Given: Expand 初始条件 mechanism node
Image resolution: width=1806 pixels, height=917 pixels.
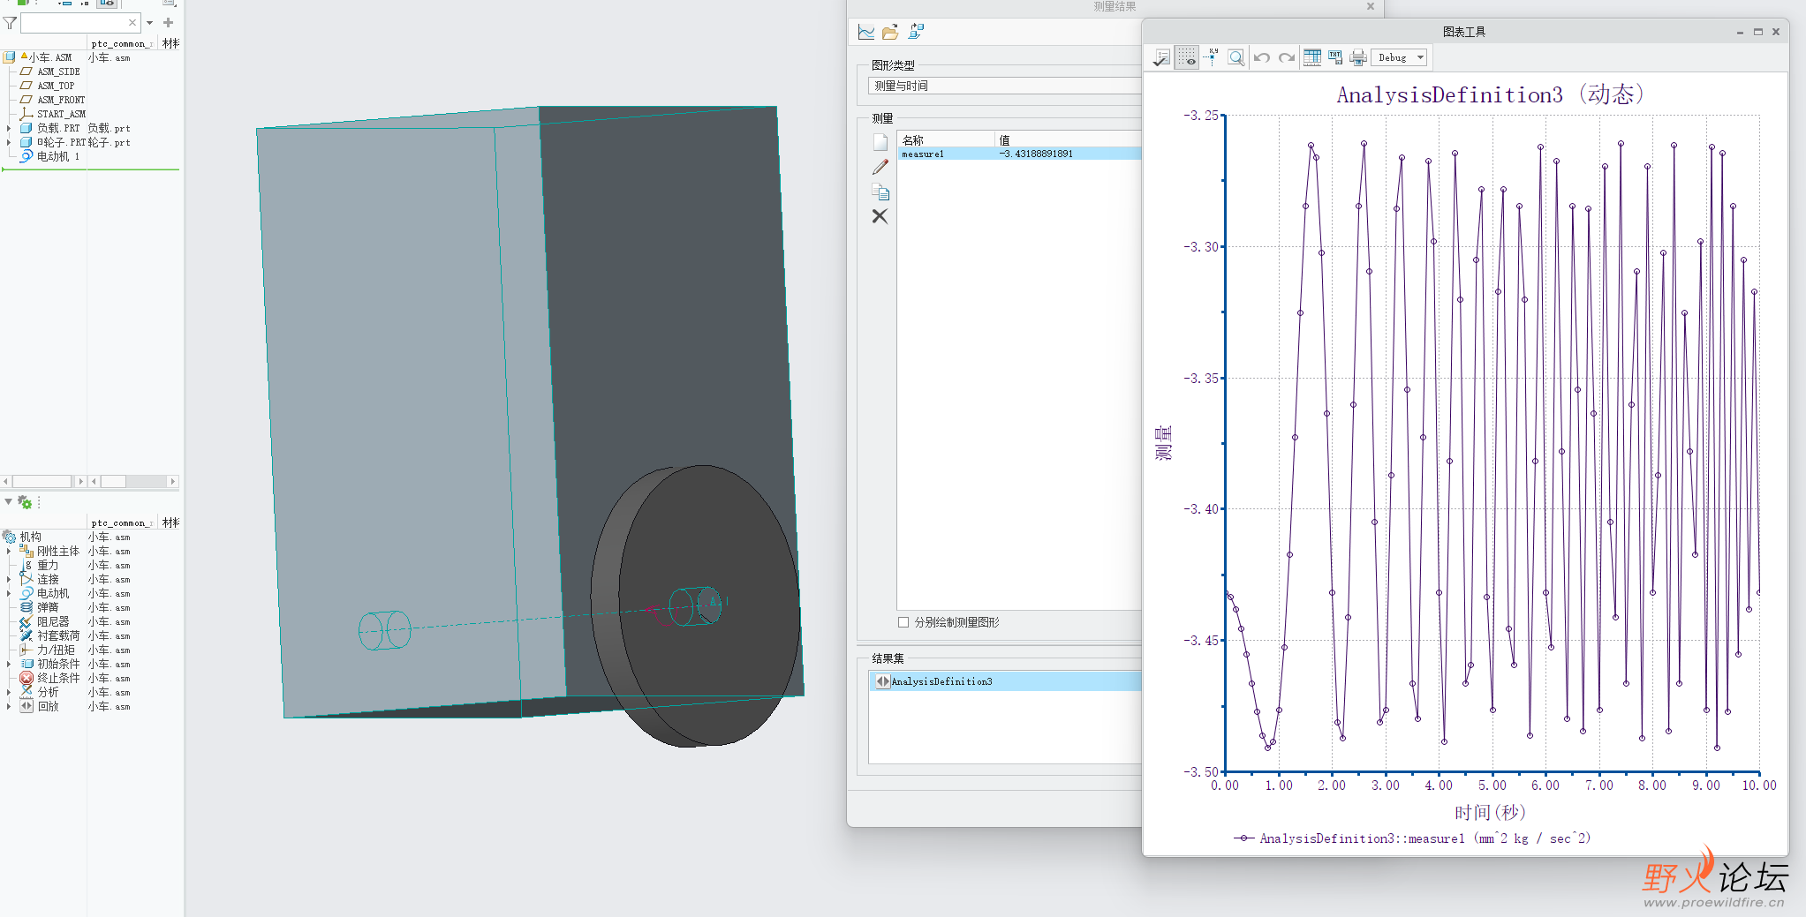Looking at the screenshot, I should [9, 665].
